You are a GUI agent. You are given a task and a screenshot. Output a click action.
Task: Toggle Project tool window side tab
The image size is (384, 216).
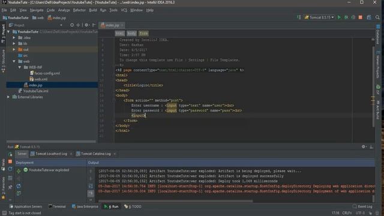point(3,34)
